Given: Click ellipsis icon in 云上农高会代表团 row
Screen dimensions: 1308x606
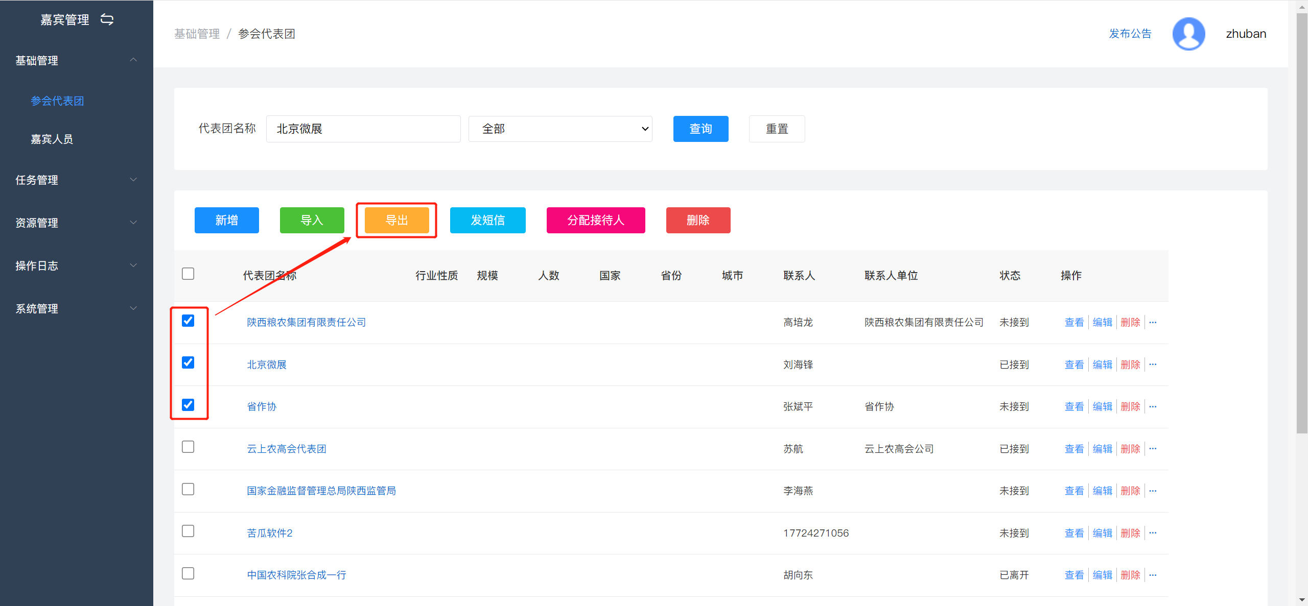Looking at the screenshot, I should [1153, 449].
